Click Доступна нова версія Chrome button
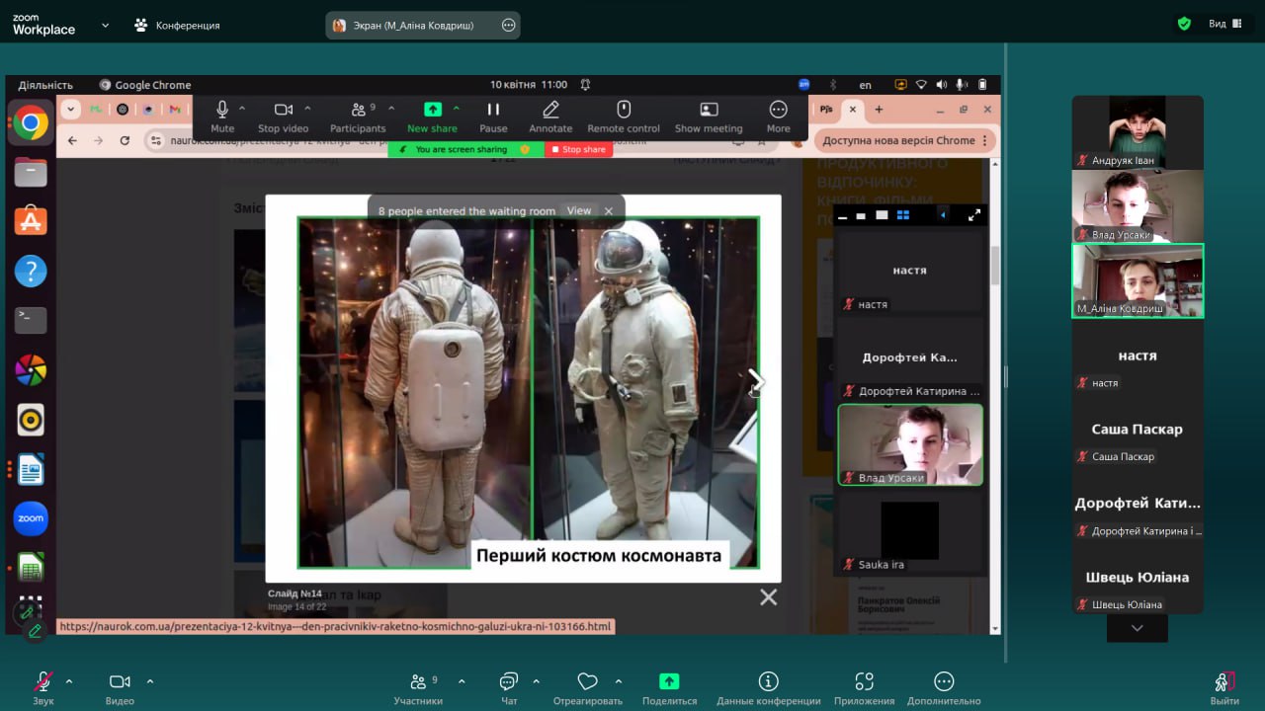 pos(905,140)
